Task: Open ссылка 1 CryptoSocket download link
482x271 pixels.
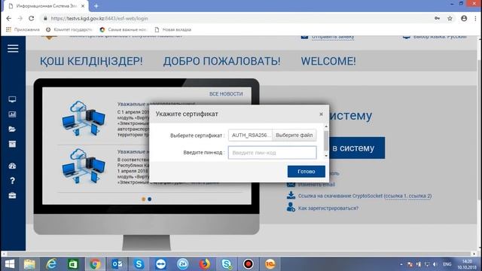Action: click(396, 196)
